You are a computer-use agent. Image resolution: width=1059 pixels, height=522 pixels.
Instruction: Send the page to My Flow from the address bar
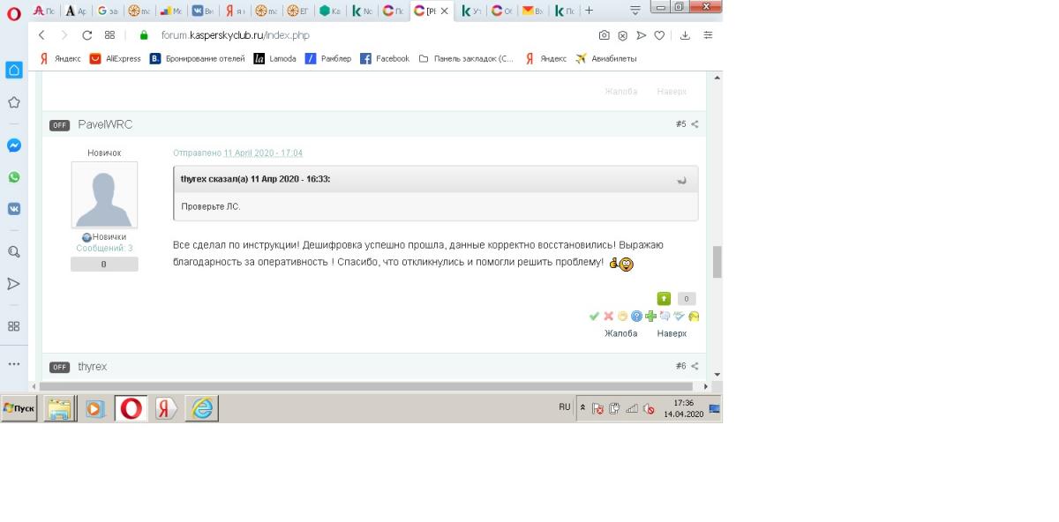click(x=641, y=35)
